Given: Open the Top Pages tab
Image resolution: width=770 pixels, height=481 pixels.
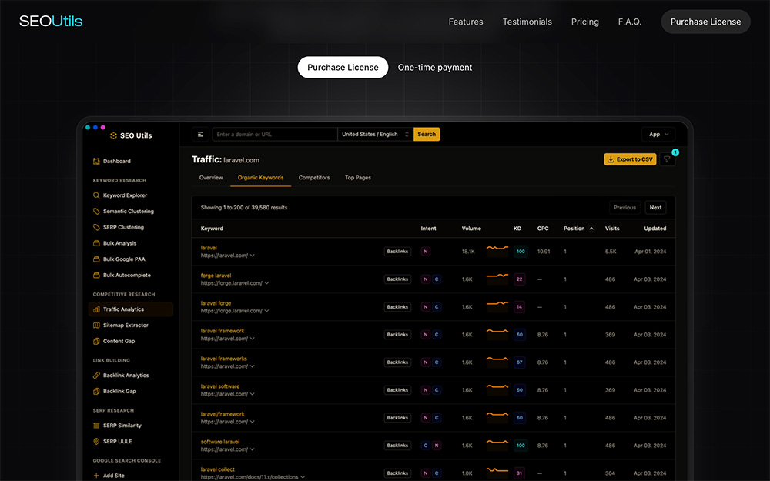Looking at the screenshot, I should (358, 178).
